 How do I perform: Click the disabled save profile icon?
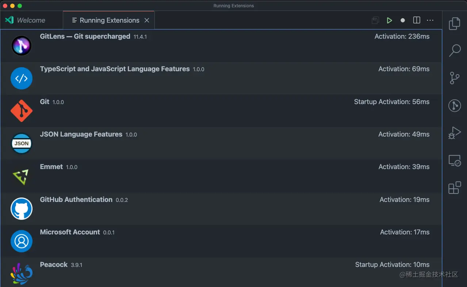click(x=375, y=20)
